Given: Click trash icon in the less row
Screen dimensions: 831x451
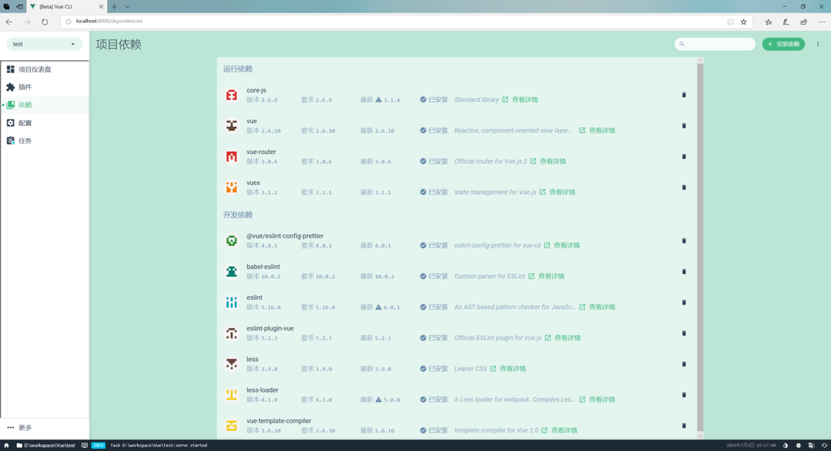Looking at the screenshot, I should tap(684, 364).
